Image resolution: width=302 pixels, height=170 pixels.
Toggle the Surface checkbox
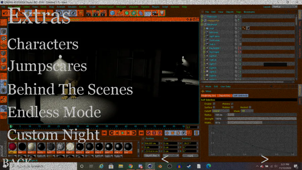pyautogui.click(x=214, y=108)
